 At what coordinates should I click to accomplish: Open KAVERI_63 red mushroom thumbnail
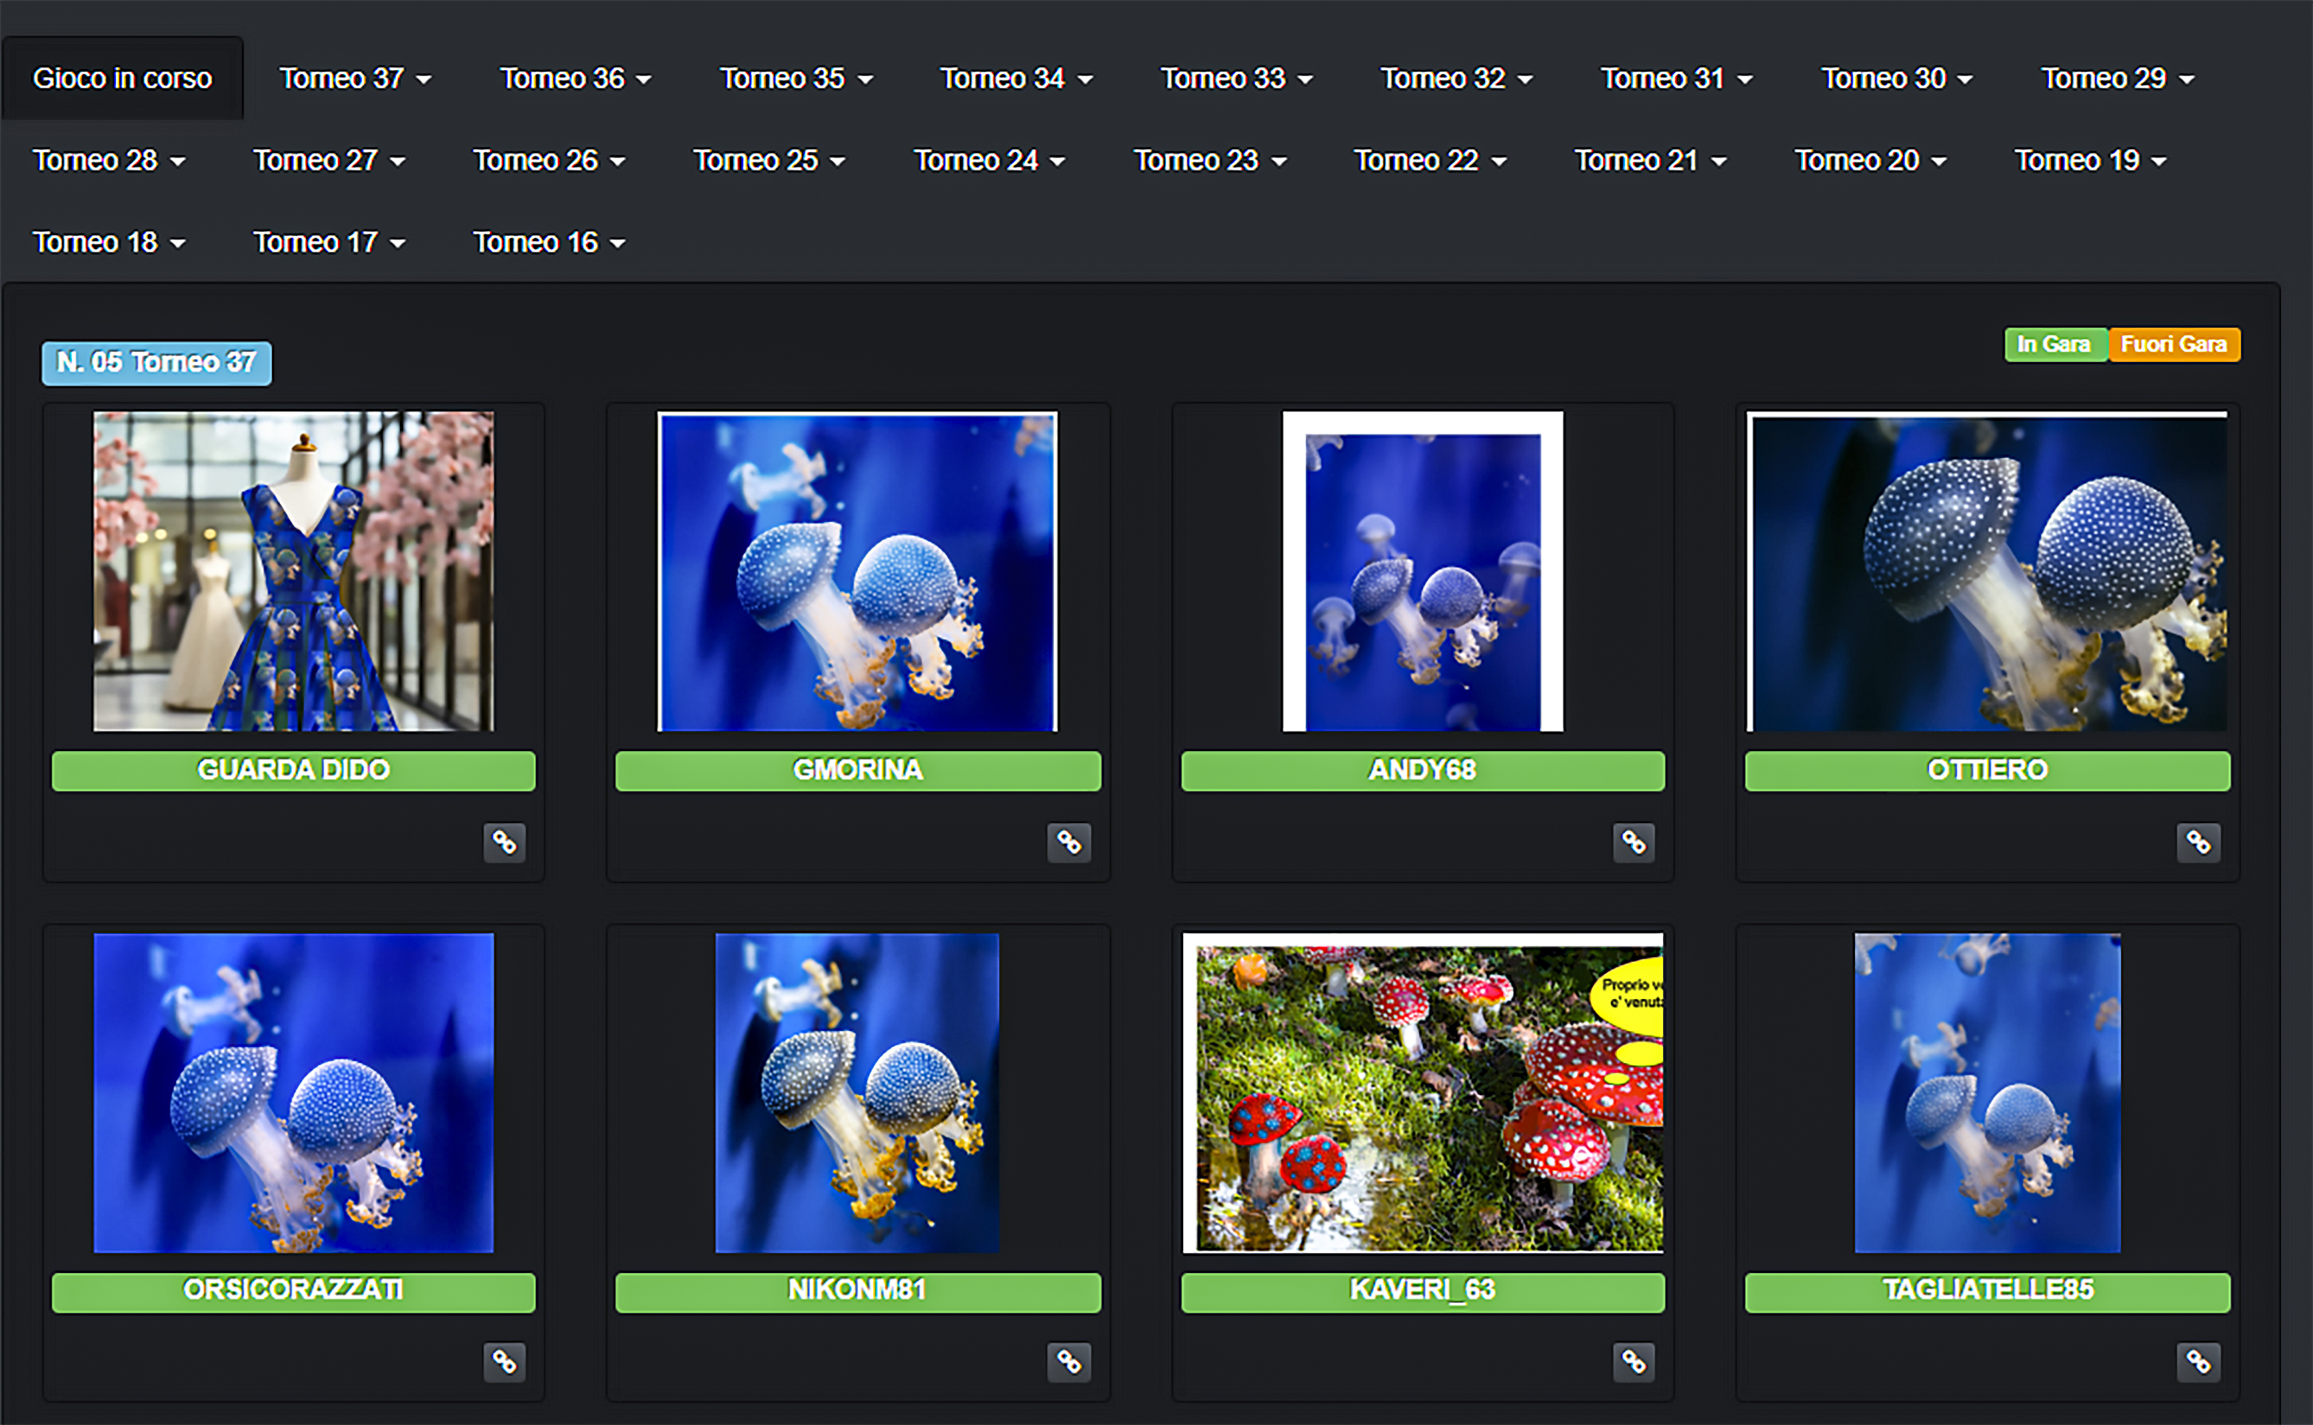[x=1422, y=1092]
